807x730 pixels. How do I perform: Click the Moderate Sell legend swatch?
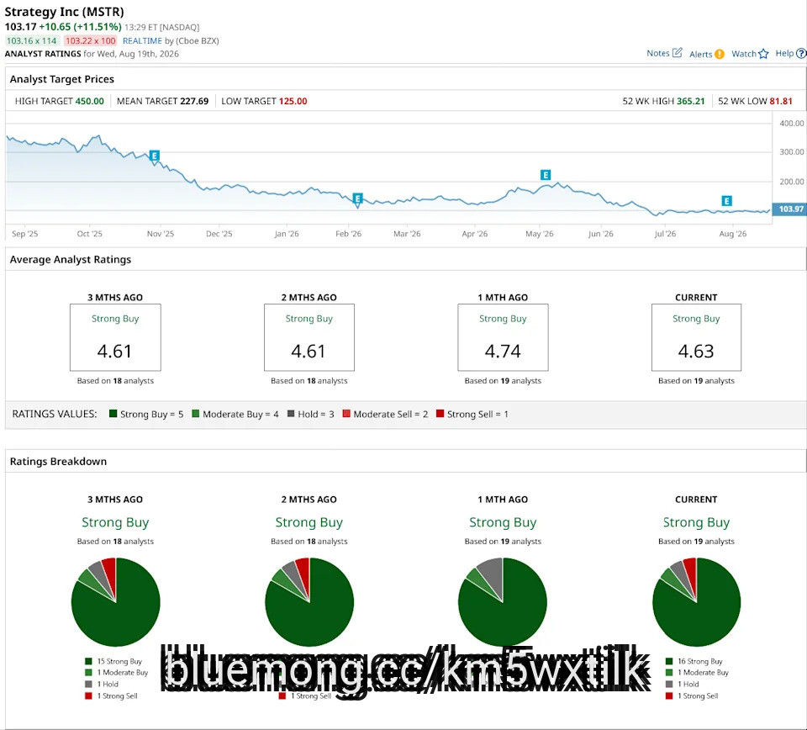(x=346, y=414)
